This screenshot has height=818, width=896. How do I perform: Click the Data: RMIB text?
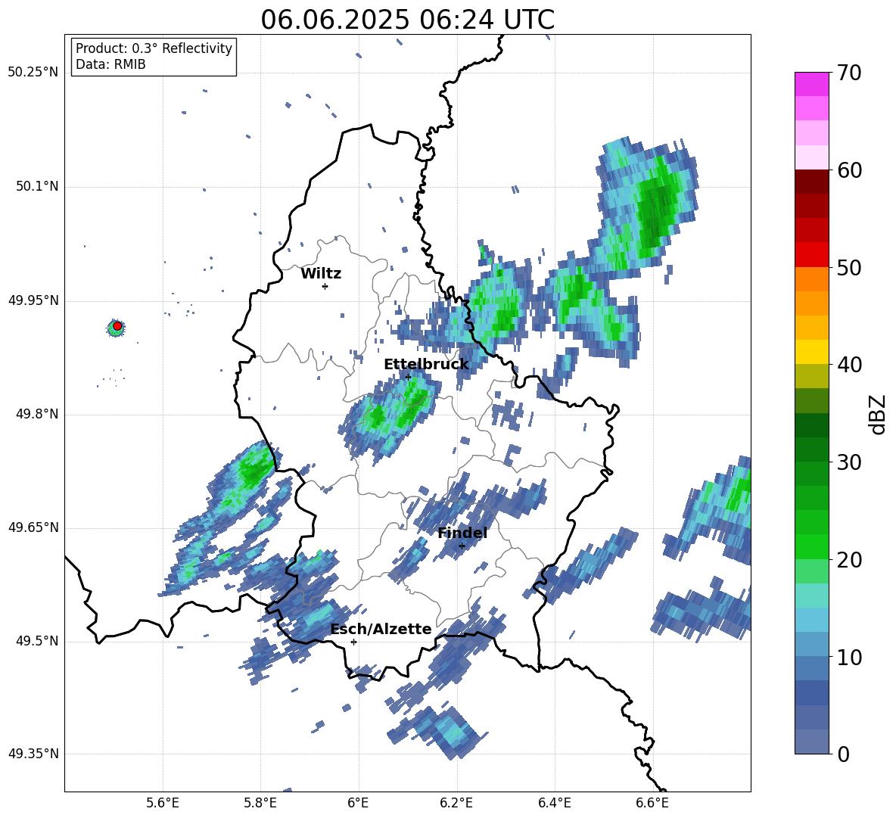coord(110,64)
